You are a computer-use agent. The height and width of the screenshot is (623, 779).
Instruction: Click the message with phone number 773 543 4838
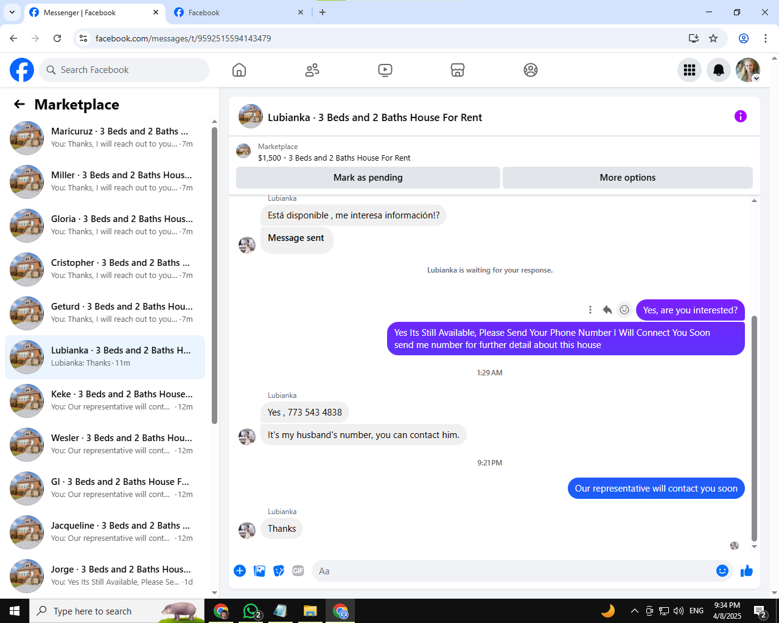(x=305, y=412)
